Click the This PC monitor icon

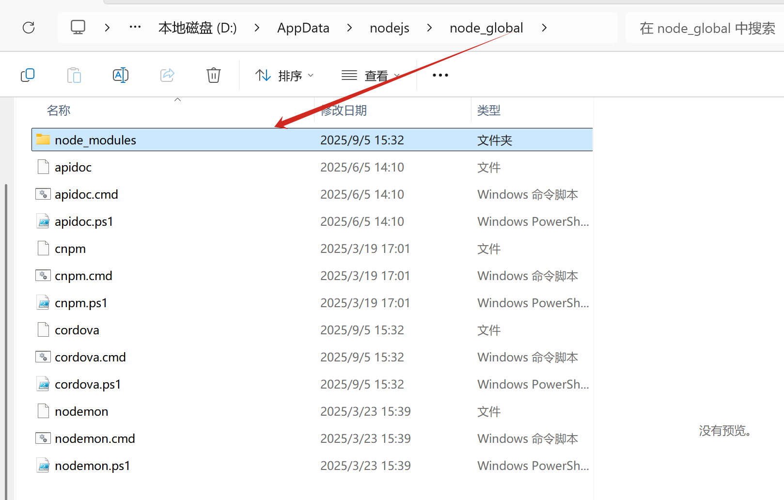pyautogui.click(x=78, y=28)
